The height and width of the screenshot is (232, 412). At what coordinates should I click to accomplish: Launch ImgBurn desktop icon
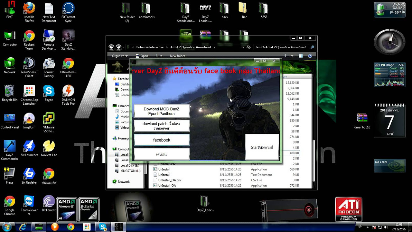point(29,121)
